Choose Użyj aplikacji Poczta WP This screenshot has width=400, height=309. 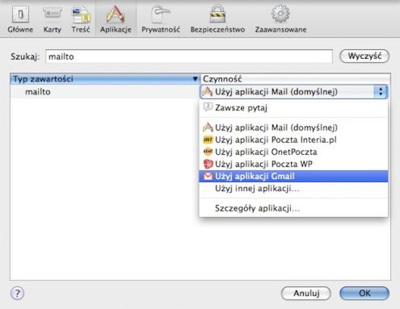coord(293,164)
